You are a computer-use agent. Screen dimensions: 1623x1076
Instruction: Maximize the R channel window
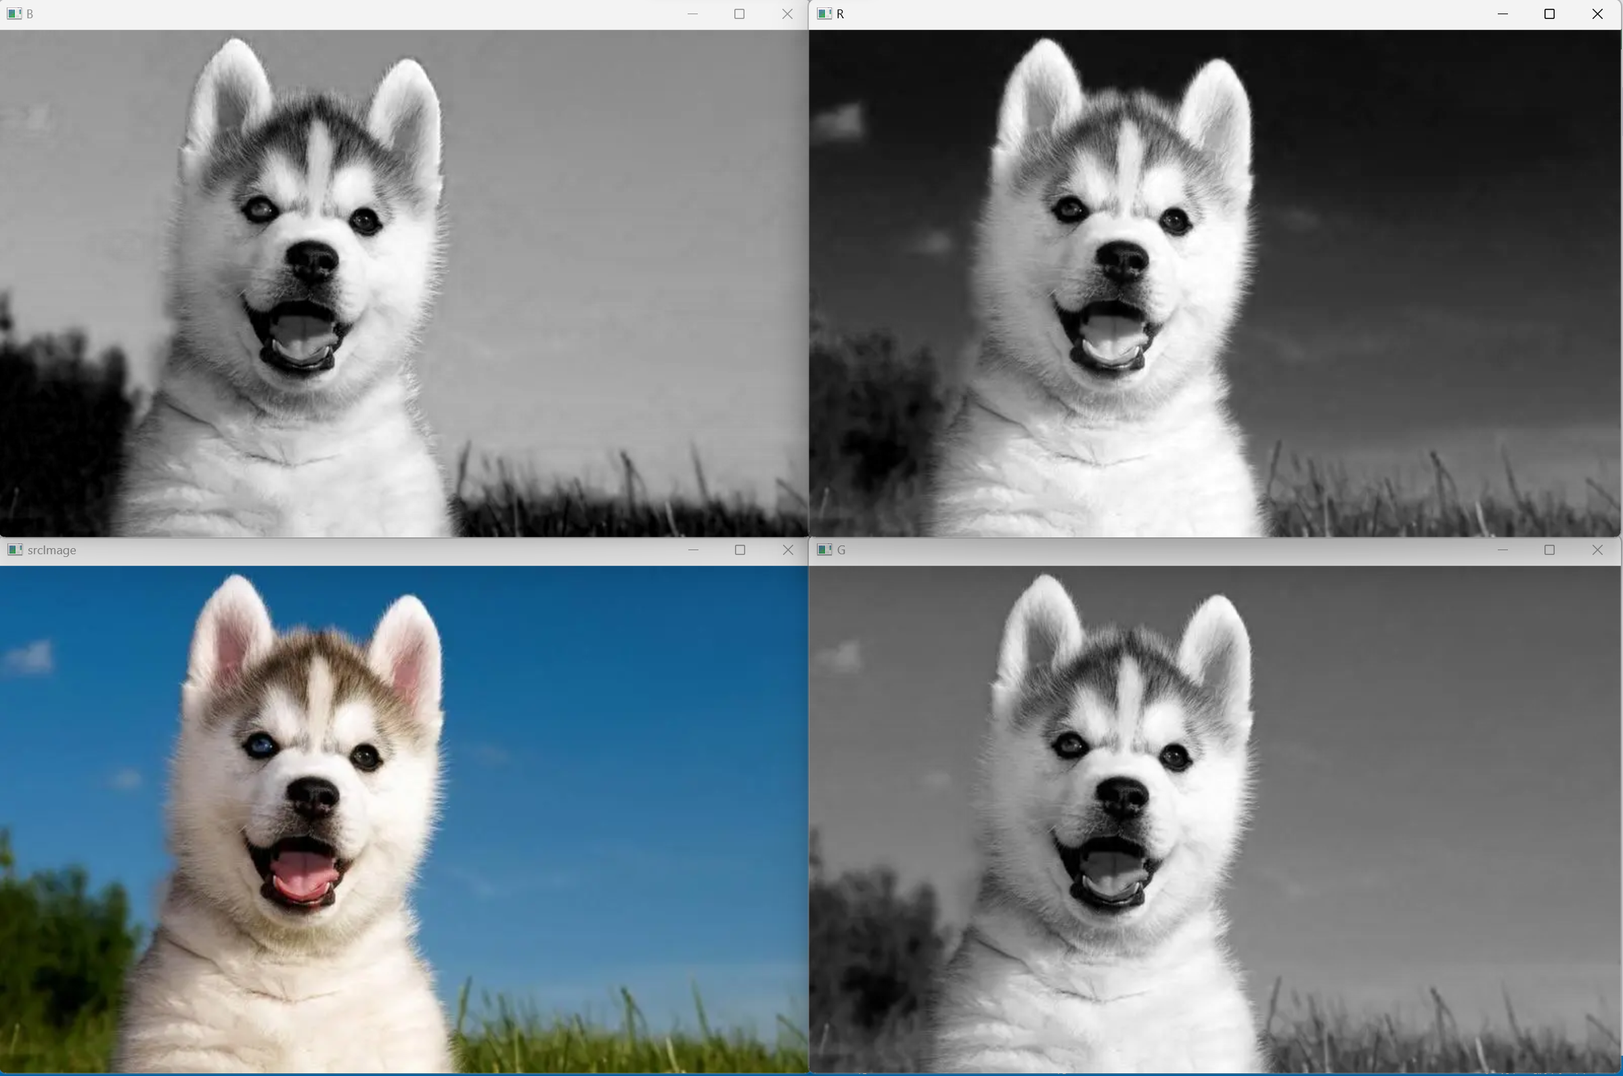click(x=1549, y=14)
